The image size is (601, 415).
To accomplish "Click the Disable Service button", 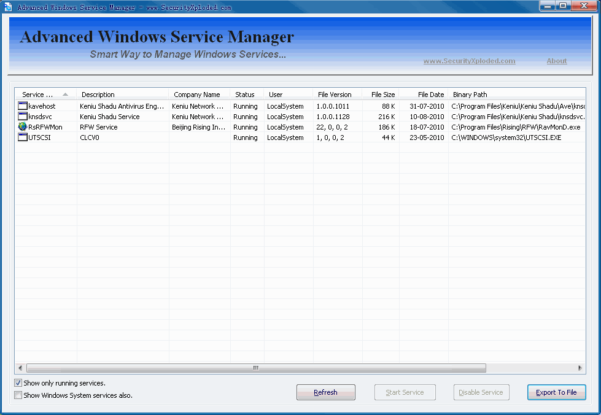I will (x=481, y=392).
